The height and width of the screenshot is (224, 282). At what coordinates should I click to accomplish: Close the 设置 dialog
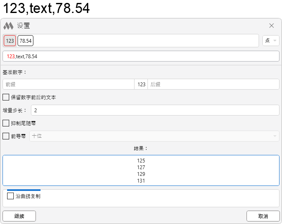(x=272, y=26)
